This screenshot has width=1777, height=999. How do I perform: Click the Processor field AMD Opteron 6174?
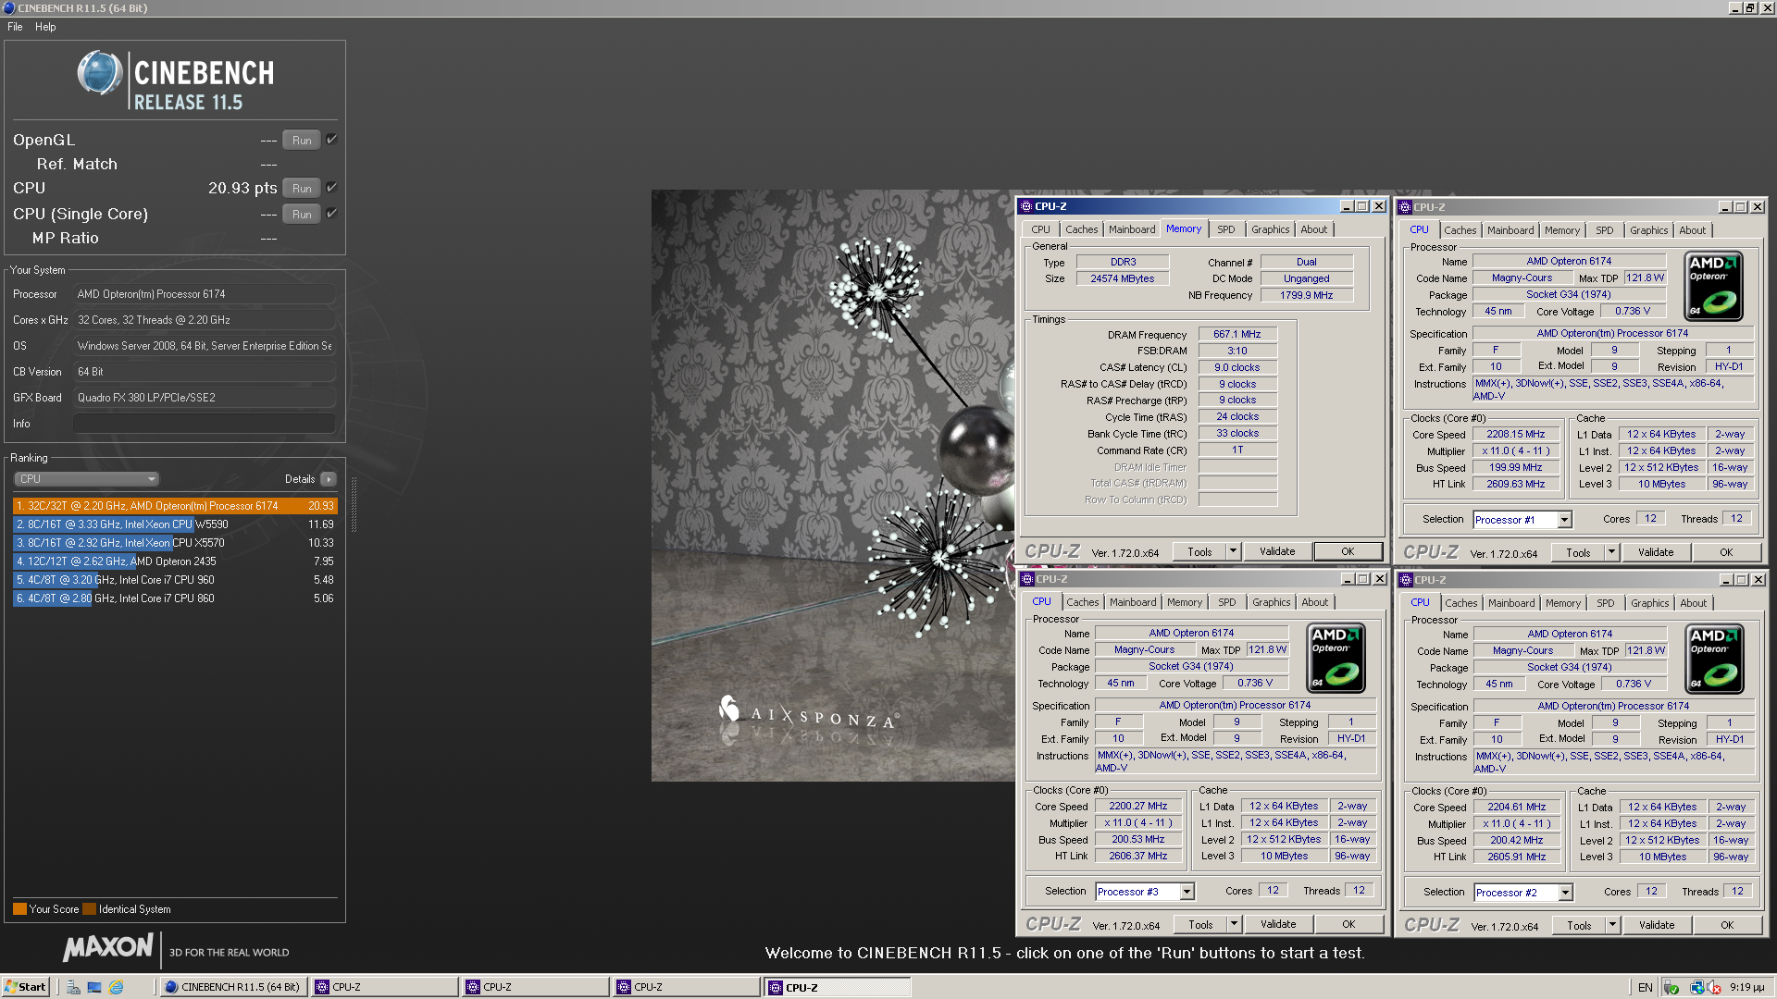click(x=204, y=294)
